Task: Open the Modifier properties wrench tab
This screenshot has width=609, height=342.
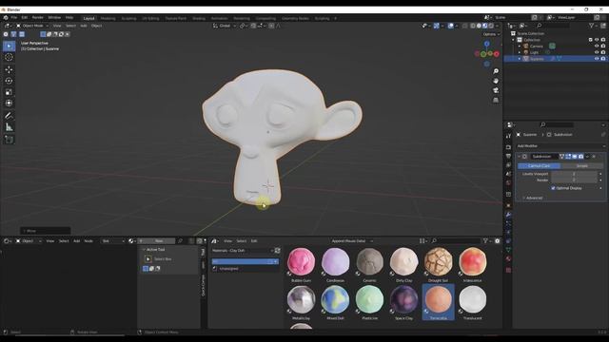Action: click(x=508, y=215)
